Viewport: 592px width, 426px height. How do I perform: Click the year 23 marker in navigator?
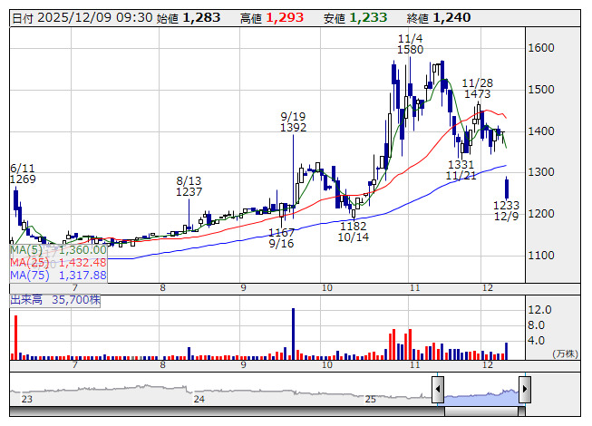pos(27,399)
